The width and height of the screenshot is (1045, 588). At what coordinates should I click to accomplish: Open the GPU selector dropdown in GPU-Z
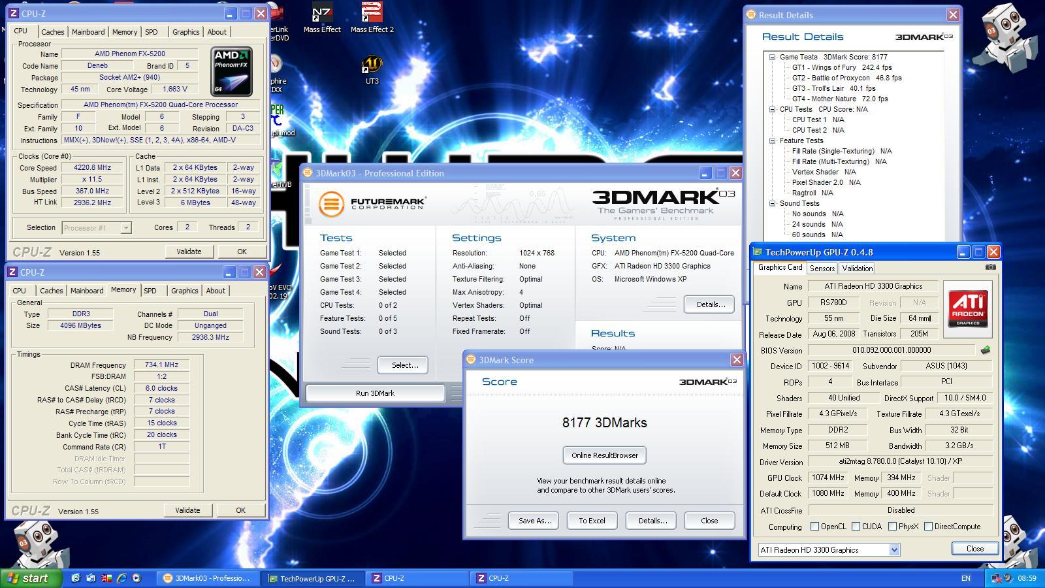coord(894,550)
